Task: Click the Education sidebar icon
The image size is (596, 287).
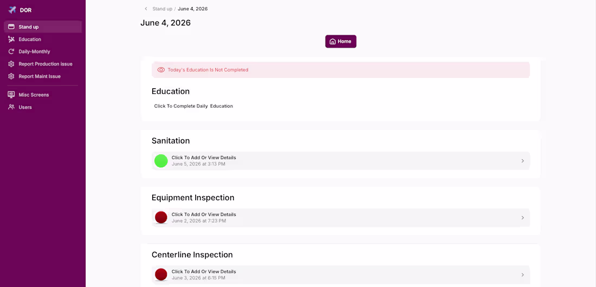Action: point(11,39)
